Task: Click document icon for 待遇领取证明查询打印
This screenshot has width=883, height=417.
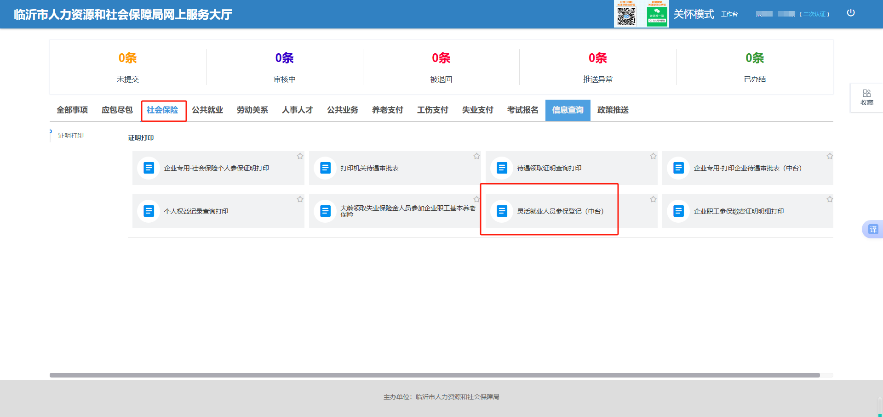Action: click(x=502, y=168)
